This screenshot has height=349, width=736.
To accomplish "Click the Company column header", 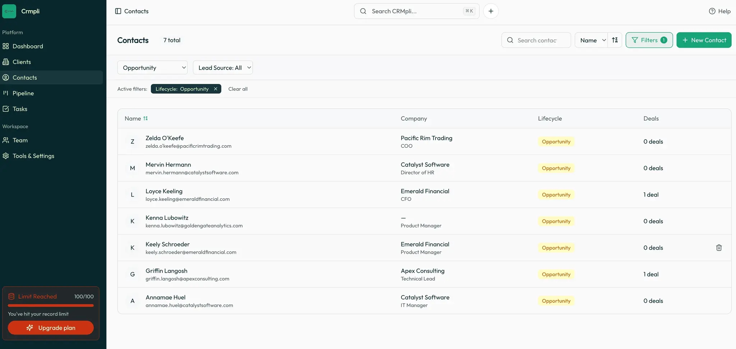I will point(414,118).
